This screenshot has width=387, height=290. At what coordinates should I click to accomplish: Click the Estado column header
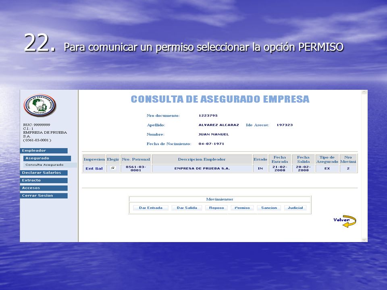pos(260,159)
